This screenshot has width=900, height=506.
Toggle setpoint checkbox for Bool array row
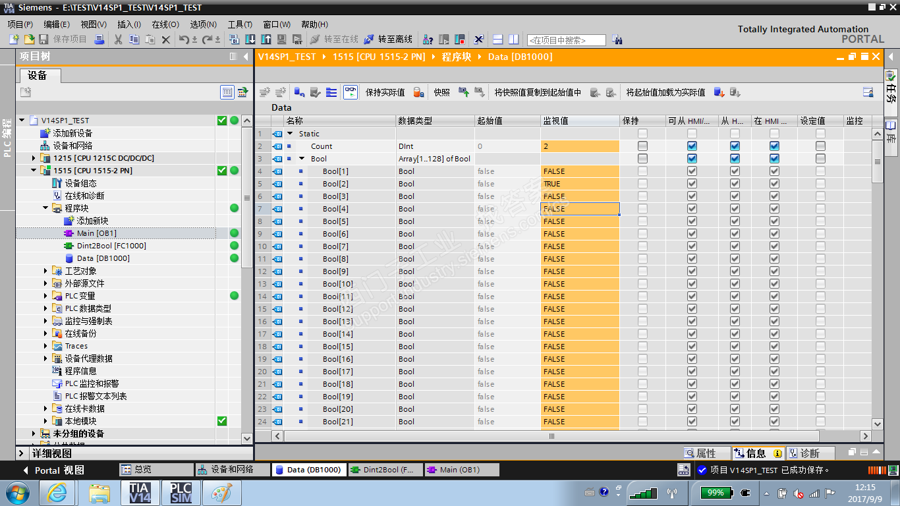click(x=820, y=159)
